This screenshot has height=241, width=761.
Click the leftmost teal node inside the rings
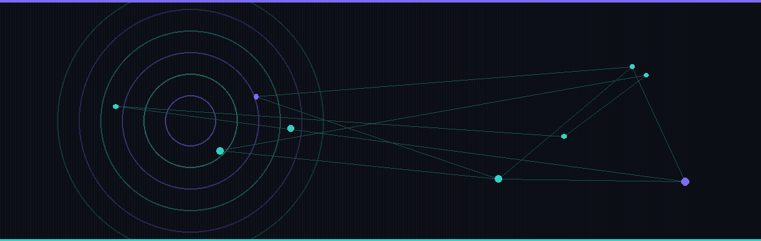click(115, 107)
